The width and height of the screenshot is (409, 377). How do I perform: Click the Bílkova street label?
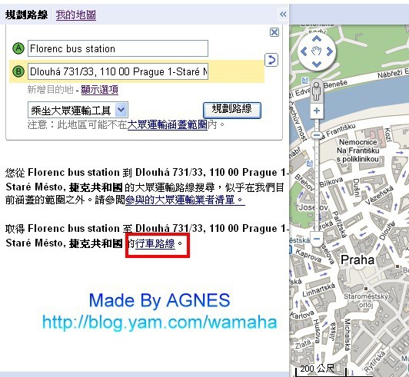[x=331, y=182]
